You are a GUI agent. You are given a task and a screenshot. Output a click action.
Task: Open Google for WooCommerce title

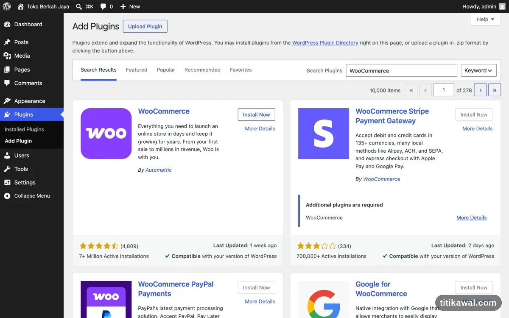381,289
